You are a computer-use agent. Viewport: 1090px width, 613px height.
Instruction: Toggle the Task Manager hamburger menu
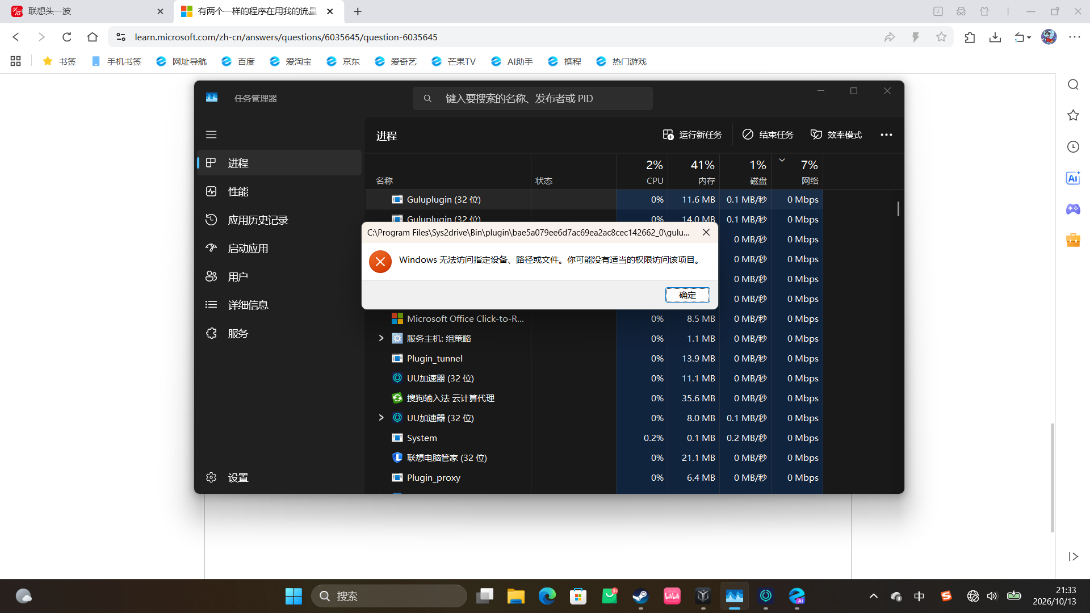(x=211, y=135)
